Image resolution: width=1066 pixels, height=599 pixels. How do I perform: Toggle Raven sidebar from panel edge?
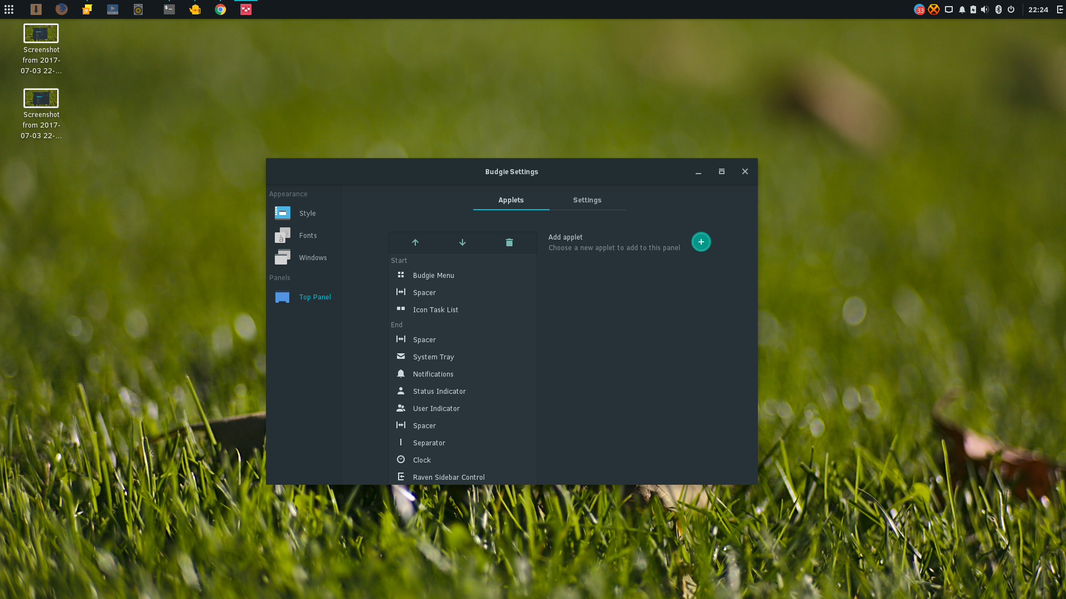pos(1060,9)
